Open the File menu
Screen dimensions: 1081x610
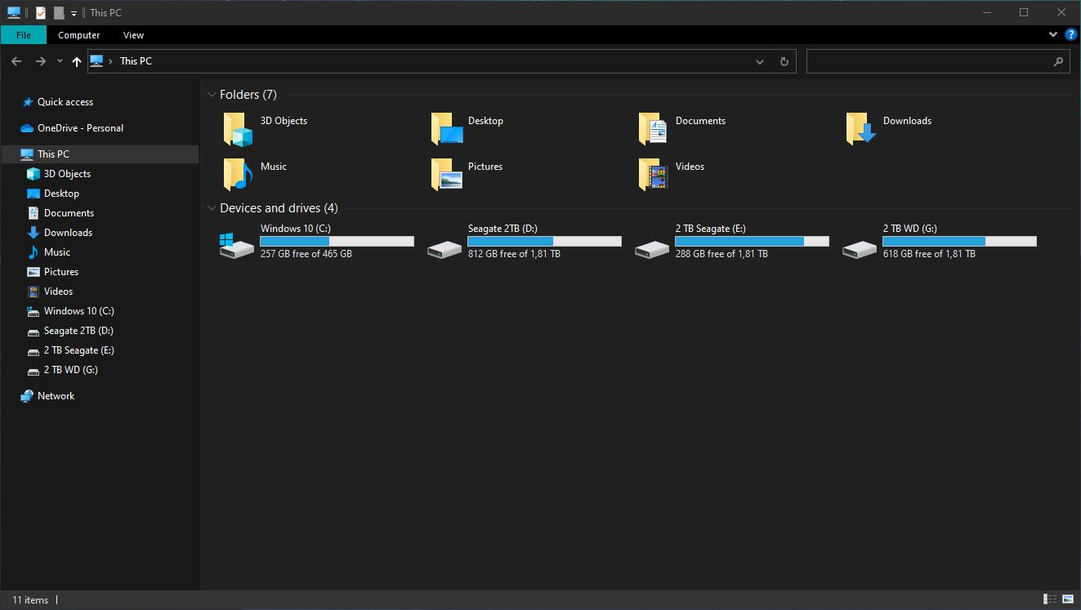pos(23,34)
